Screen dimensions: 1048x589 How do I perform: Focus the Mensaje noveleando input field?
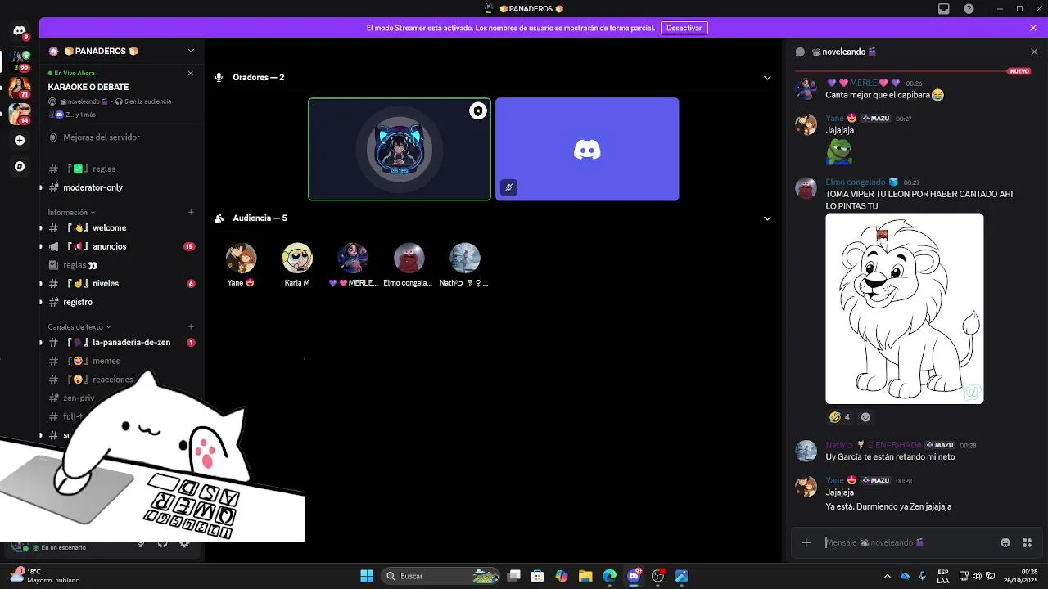tap(909, 542)
